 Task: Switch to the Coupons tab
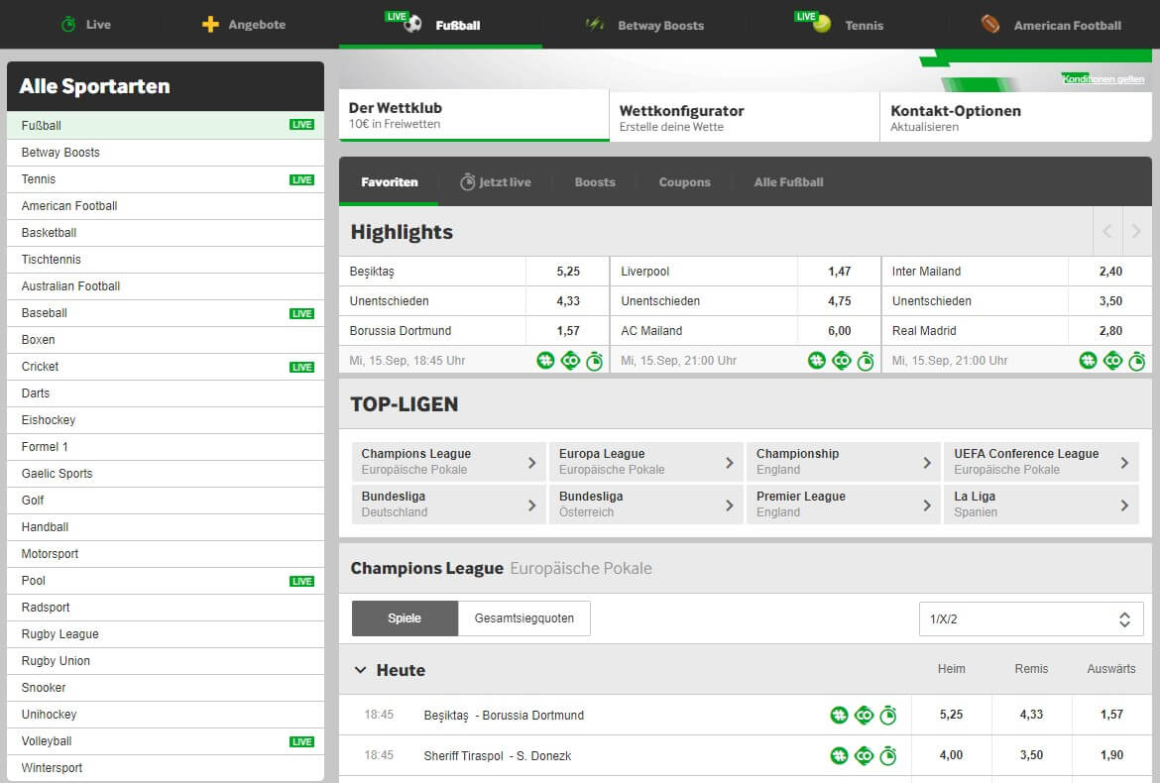point(684,182)
